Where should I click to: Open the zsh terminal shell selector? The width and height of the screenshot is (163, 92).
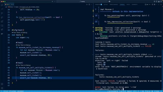tap(147, 5)
